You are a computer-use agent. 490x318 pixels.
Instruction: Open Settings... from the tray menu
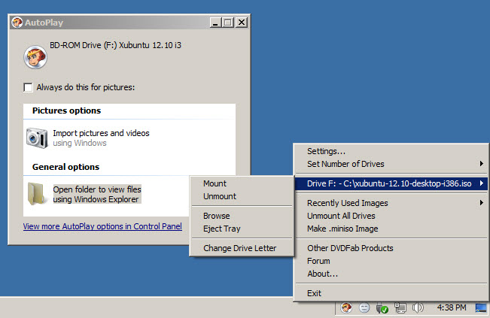[391, 151]
